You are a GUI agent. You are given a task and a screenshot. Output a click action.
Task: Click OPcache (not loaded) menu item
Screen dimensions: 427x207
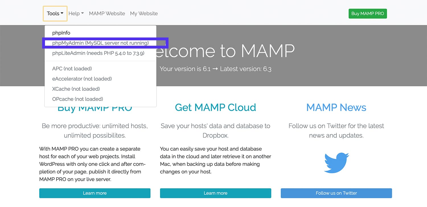pyautogui.click(x=78, y=99)
